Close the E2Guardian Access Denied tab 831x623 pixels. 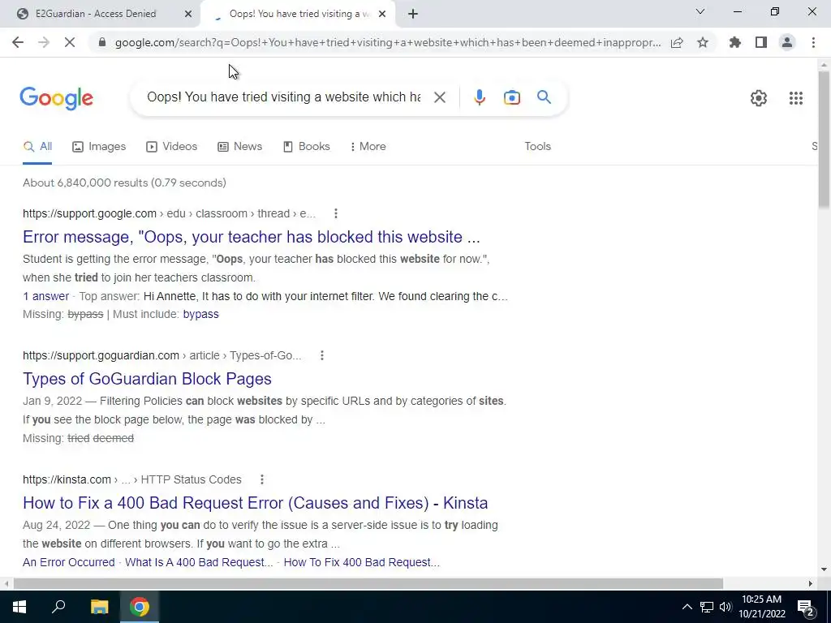point(188,14)
